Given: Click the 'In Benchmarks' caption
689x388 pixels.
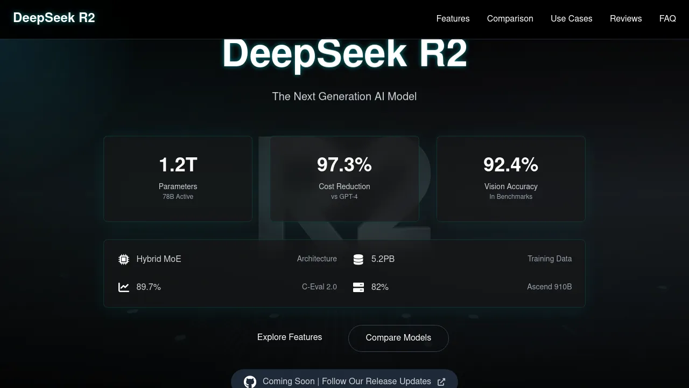Looking at the screenshot, I should [x=511, y=197].
